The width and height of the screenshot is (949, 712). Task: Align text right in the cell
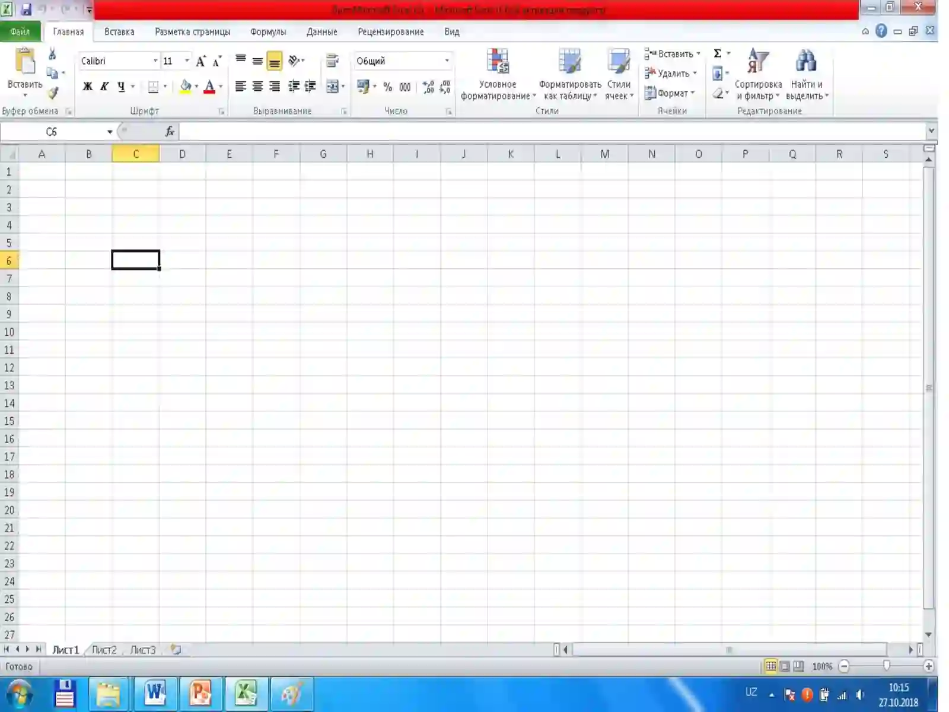click(x=274, y=87)
